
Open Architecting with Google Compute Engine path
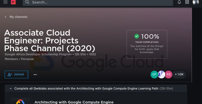coord(74,102)
